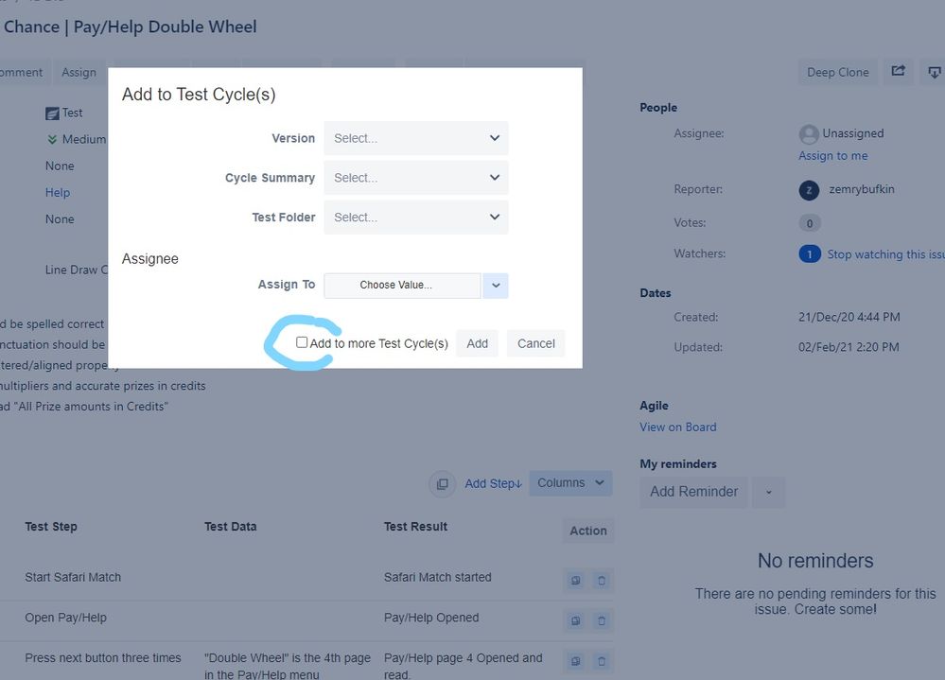Delete the Start Safari Match step
Viewport: 945px width, 680px height.
pos(601,581)
